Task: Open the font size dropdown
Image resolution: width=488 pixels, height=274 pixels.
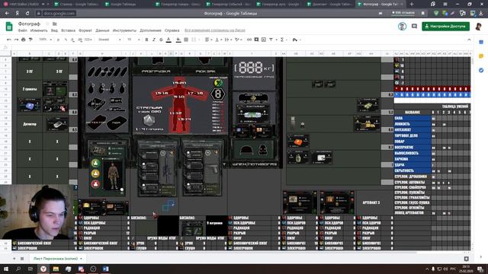Action: (133, 40)
